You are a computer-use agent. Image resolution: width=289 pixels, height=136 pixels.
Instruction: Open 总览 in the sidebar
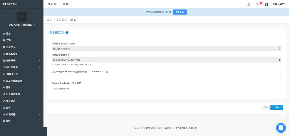point(8,34)
